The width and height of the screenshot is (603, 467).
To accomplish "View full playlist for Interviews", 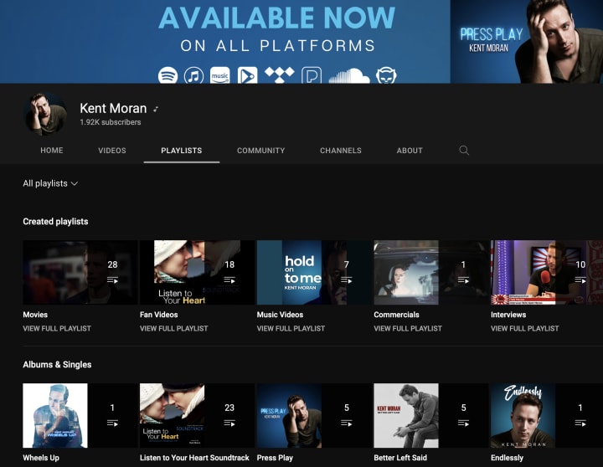I will [525, 329].
